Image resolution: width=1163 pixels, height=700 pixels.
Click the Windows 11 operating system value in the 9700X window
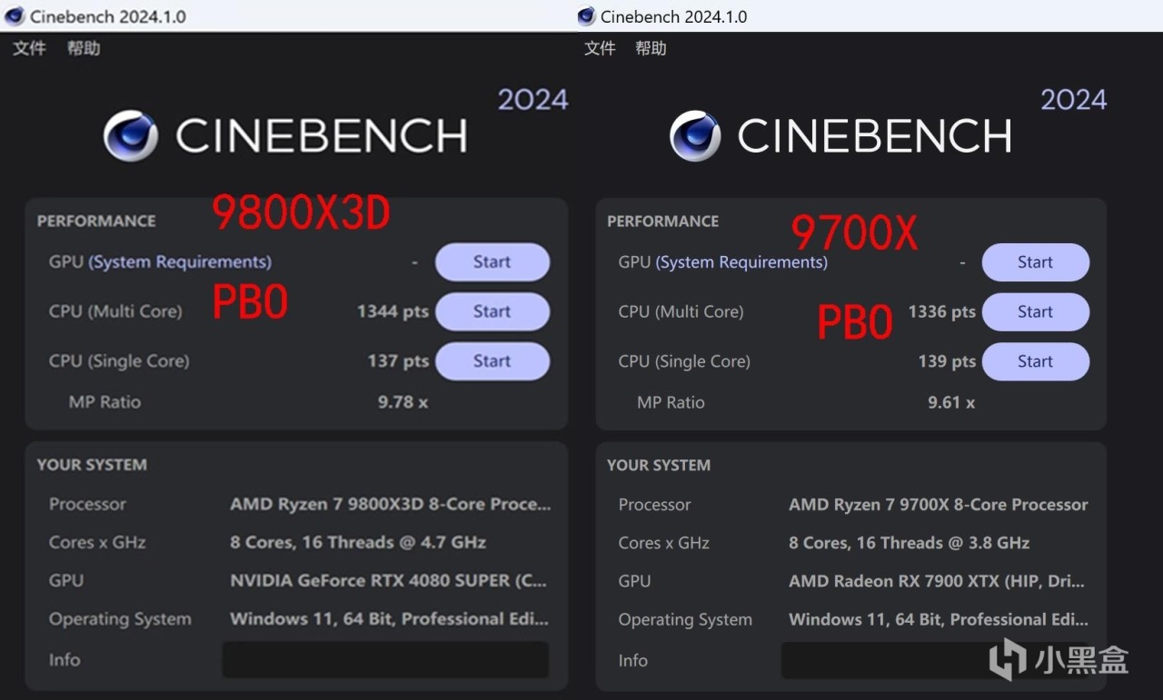(x=939, y=620)
